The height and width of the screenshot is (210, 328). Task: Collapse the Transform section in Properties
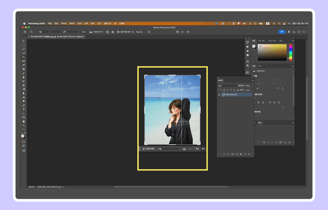(253, 76)
